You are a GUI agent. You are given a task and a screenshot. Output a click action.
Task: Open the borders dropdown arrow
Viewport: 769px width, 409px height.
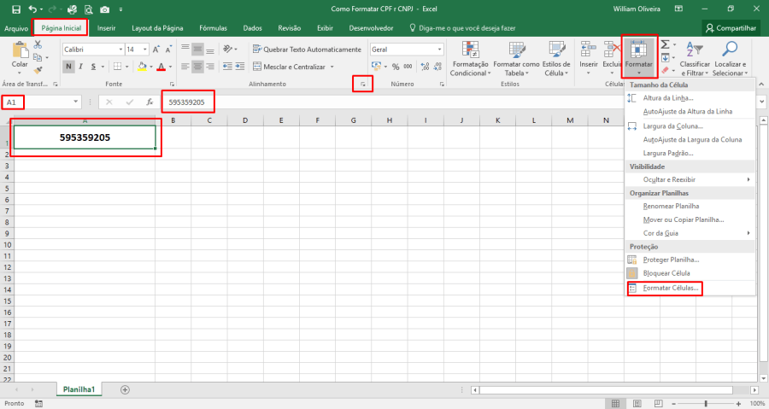pyautogui.click(x=126, y=67)
